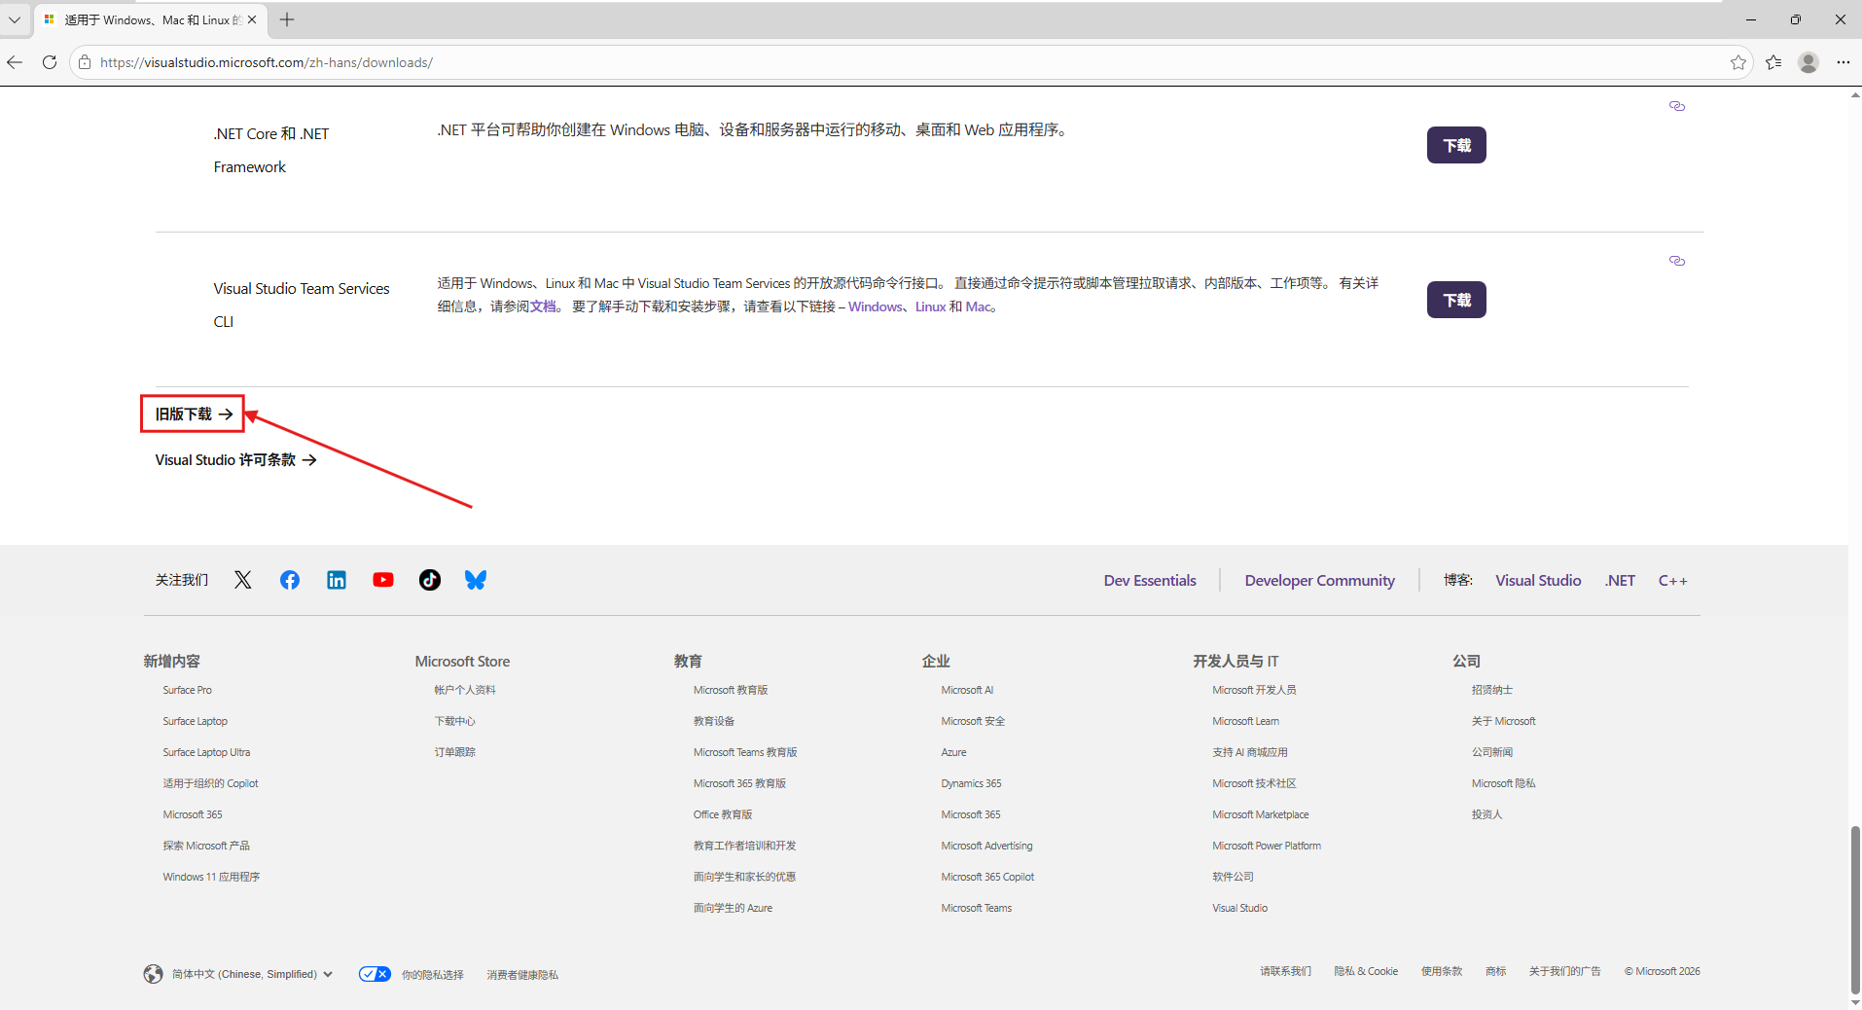Open the Bluesky butterfly icon
1862x1010 pixels.
[x=476, y=580]
